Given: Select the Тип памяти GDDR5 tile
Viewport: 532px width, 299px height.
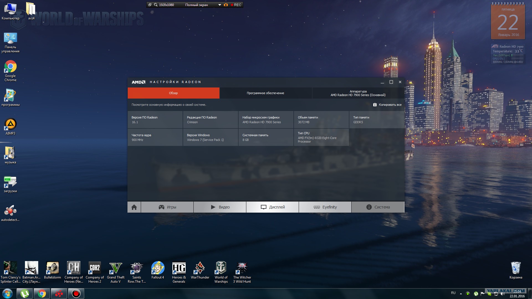Looking at the screenshot, I should (377, 120).
